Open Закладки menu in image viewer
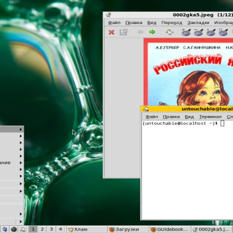The height and width of the screenshot is (233, 233). pyautogui.click(x=198, y=23)
